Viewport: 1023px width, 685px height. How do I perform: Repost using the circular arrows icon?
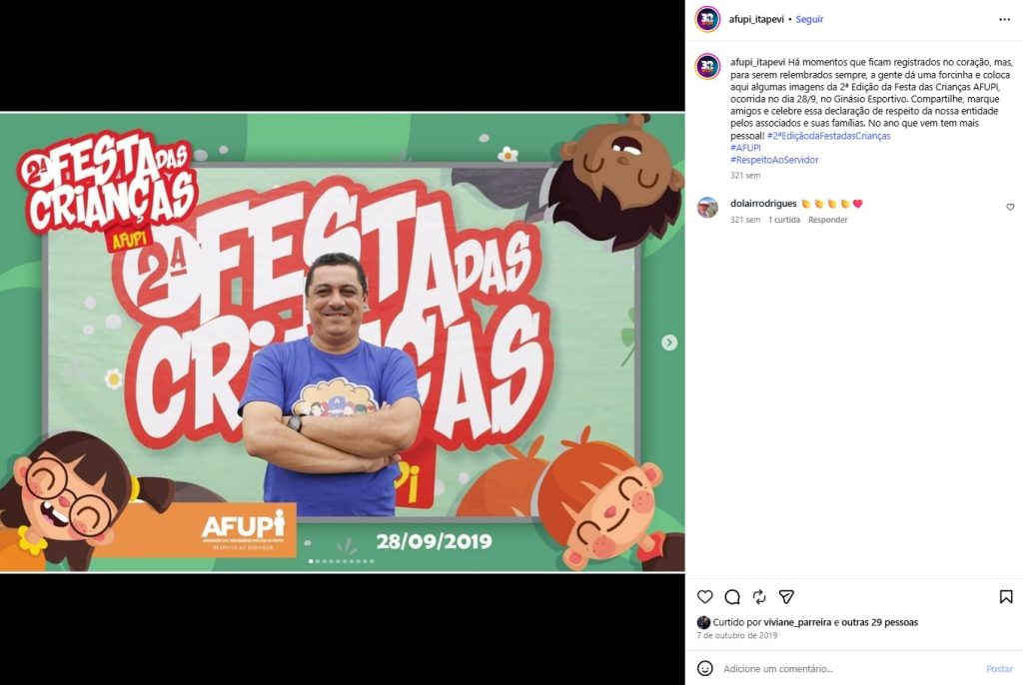pyautogui.click(x=759, y=596)
